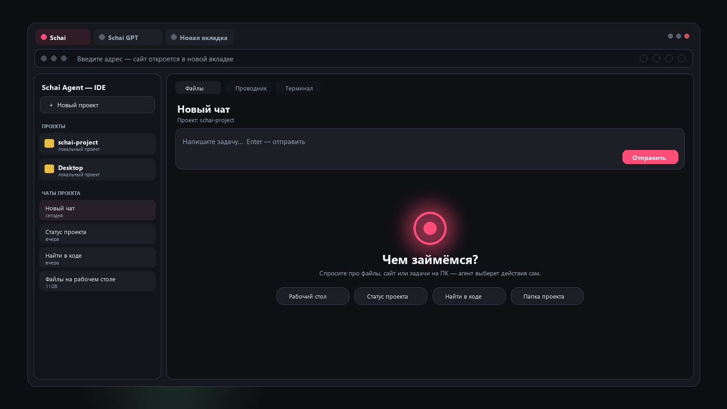Click the third gray dot left of address field
This screenshot has height=409, width=727.
[64, 58]
